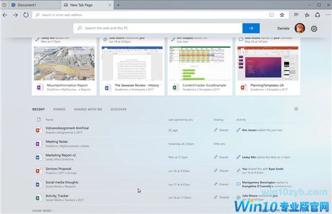Open Social media thoughts document
The image size is (332, 214).
[x=62, y=182]
